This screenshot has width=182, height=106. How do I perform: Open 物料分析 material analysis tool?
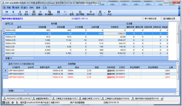(91, 13)
